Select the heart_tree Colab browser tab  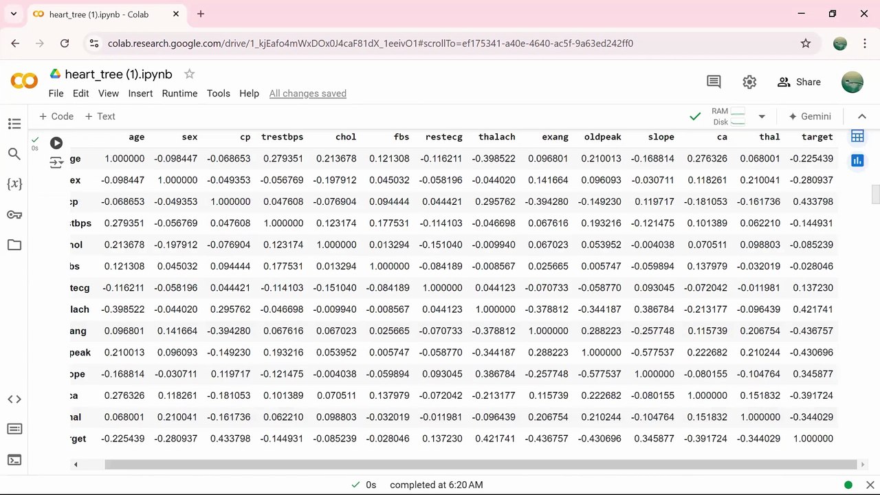[x=107, y=14]
